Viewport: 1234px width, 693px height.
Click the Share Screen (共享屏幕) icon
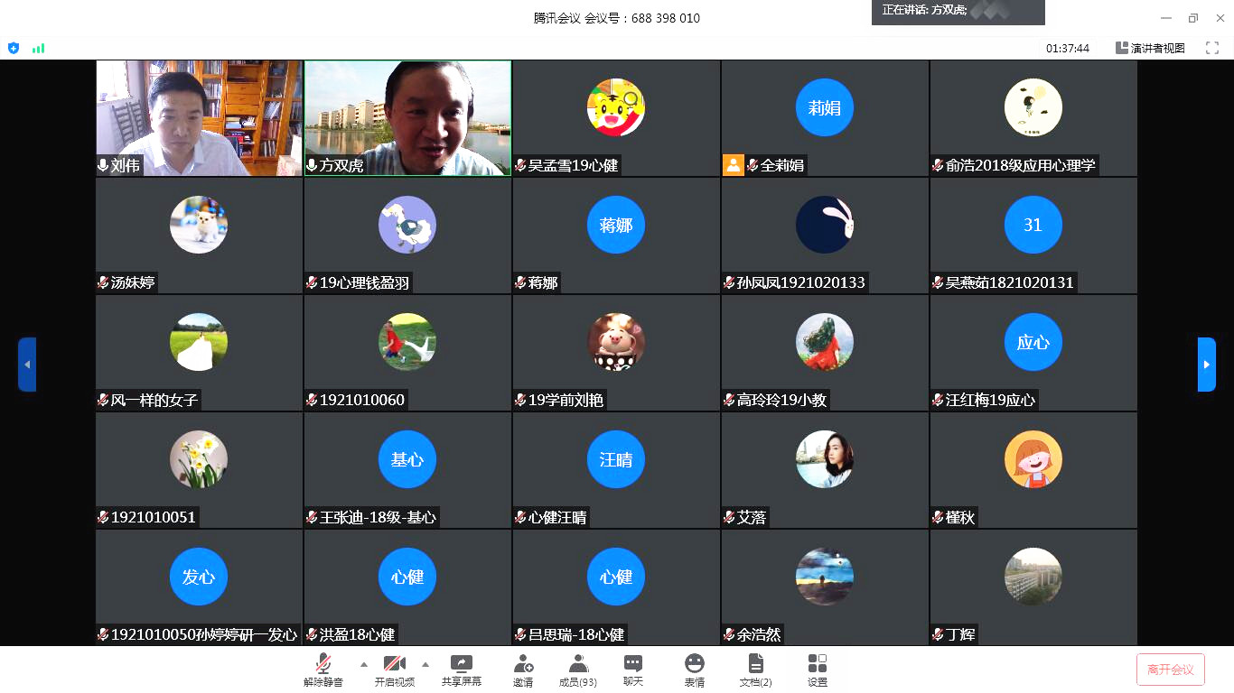pyautogui.click(x=462, y=670)
